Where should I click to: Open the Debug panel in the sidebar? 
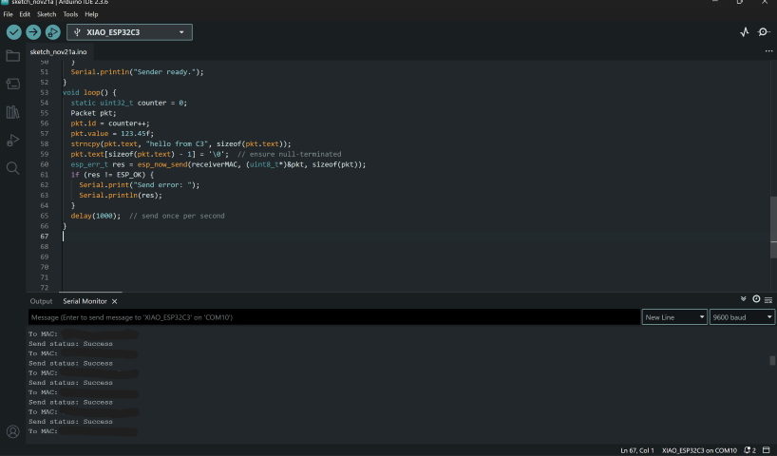(x=12, y=141)
